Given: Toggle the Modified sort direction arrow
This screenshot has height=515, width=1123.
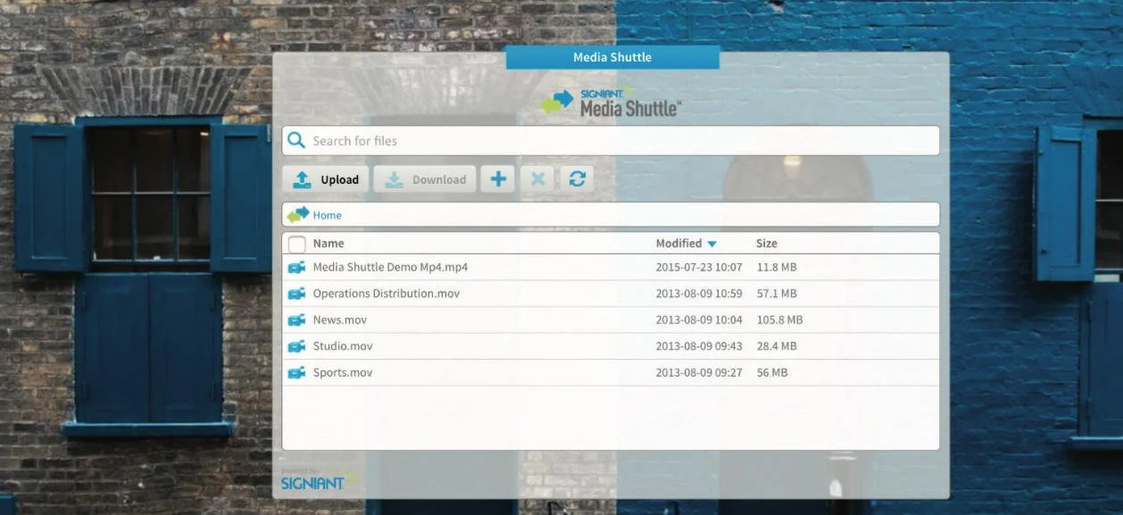Looking at the screenshot, I should pyautogui.click(x=711, y=244).
